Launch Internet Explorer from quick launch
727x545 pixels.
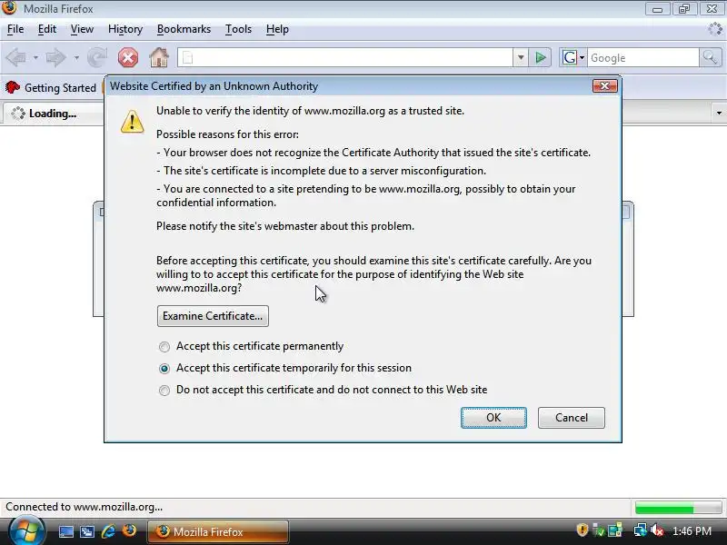point(108,531)
